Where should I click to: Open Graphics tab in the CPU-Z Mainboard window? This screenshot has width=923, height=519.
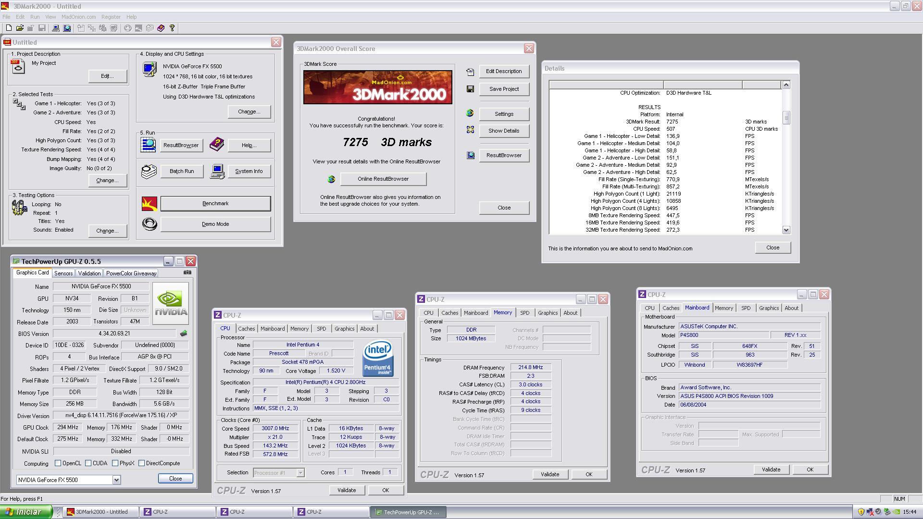[x=769, y=308]
